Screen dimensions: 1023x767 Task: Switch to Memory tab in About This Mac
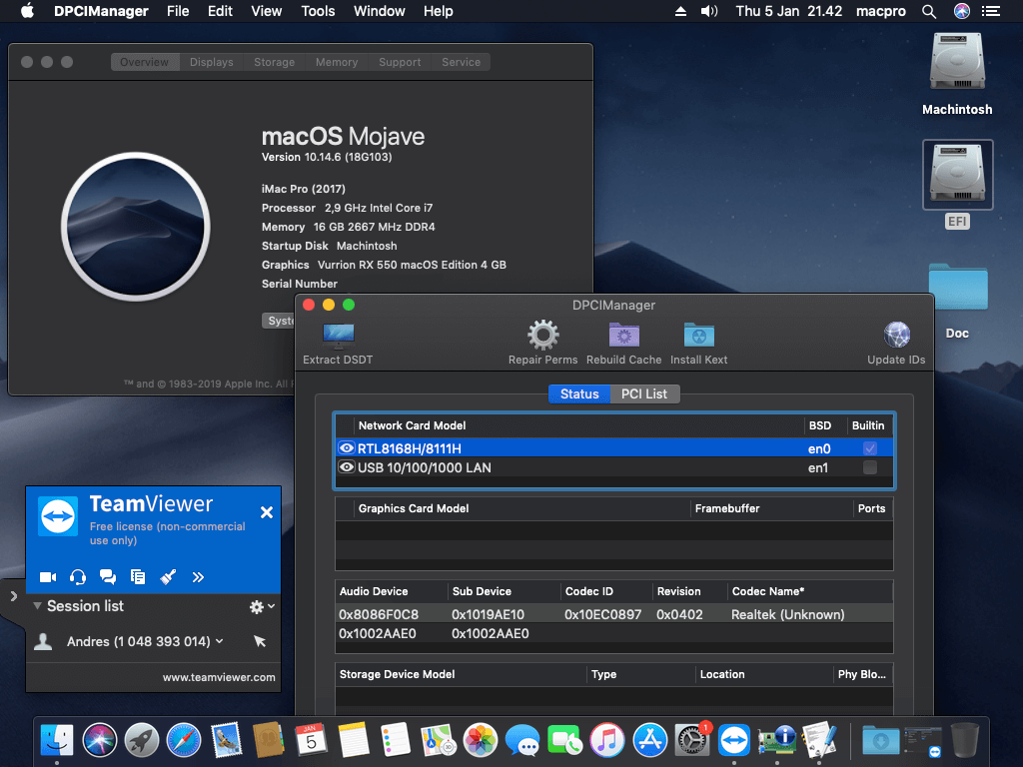click(x=337, y=62)
